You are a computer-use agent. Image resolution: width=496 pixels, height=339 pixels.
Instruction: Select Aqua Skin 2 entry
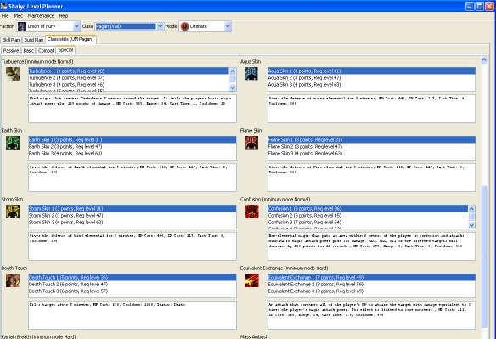click(x=371, y=78)
